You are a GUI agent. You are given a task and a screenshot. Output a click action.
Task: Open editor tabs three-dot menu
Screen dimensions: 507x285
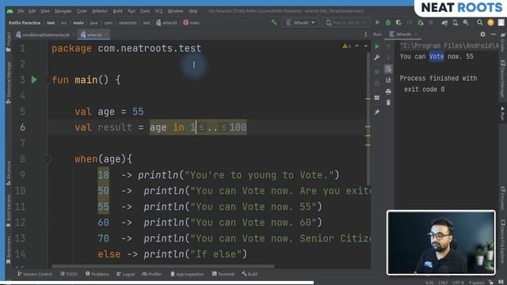click(366, 34)
